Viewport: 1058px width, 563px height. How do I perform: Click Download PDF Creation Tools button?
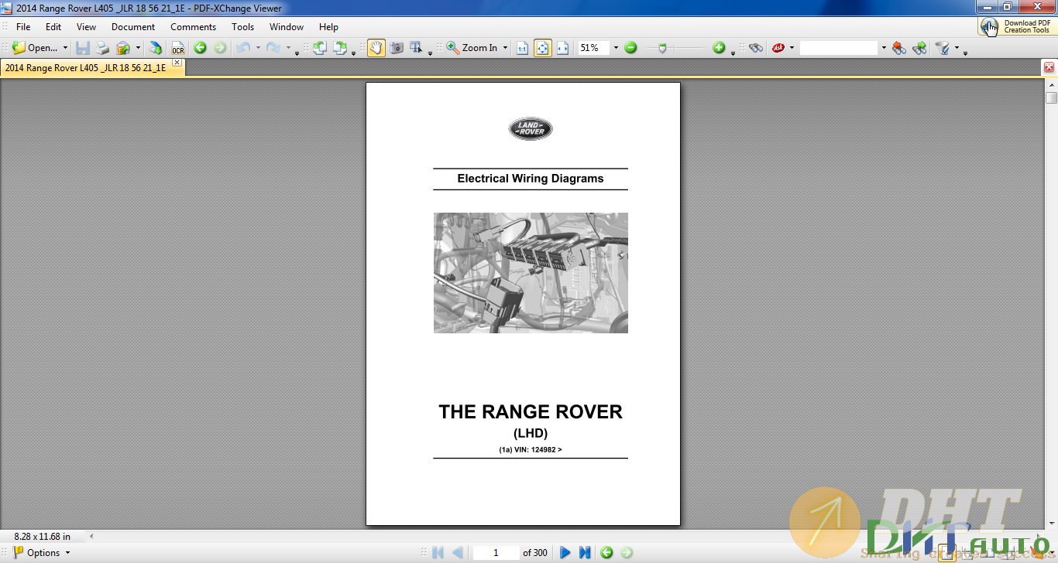pyautogui.click(x=1016, y=26)
